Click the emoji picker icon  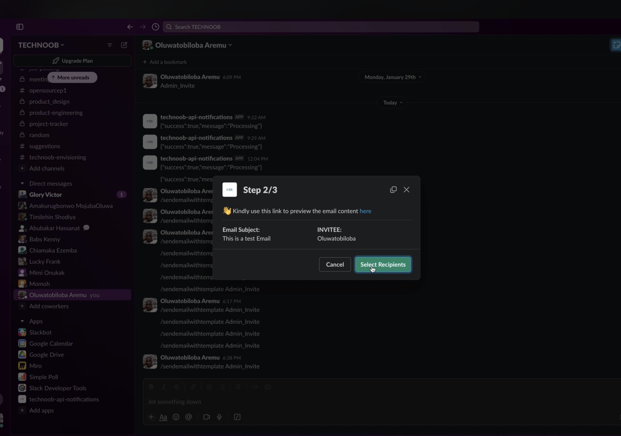pos(176,417)
